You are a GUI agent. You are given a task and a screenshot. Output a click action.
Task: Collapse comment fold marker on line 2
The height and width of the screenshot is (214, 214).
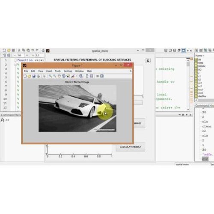click(x=15, y=64)
